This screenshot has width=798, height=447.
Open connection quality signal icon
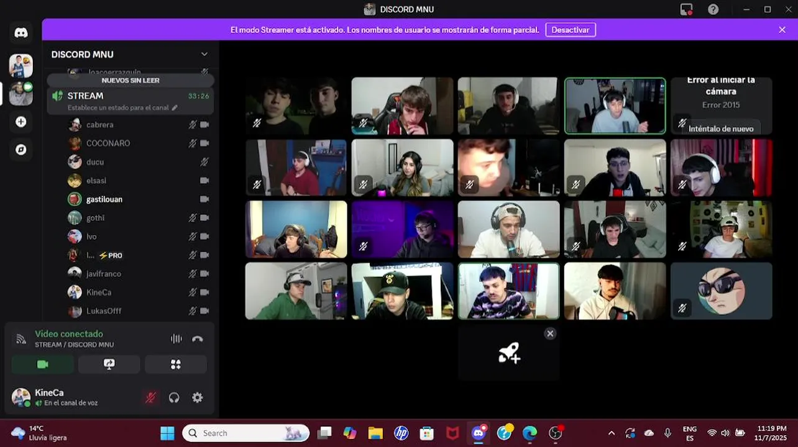pos(21,339)
